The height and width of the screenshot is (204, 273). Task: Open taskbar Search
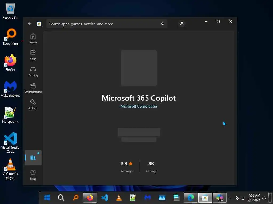pyautogui.click(x=61, y=198)
